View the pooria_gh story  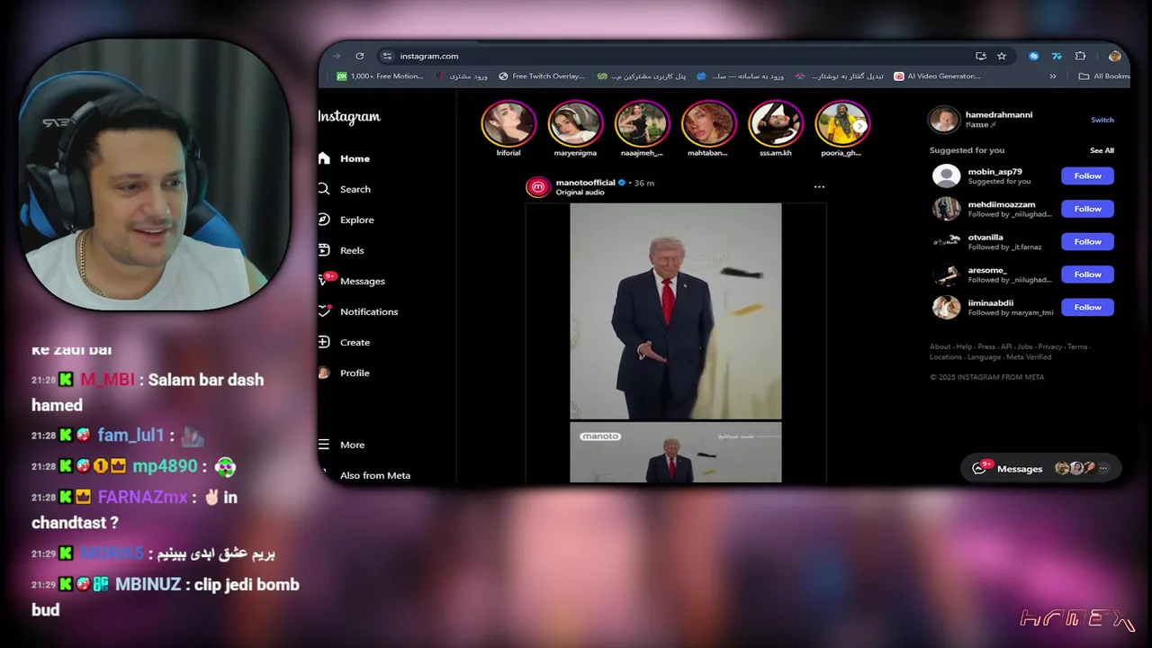842,124
